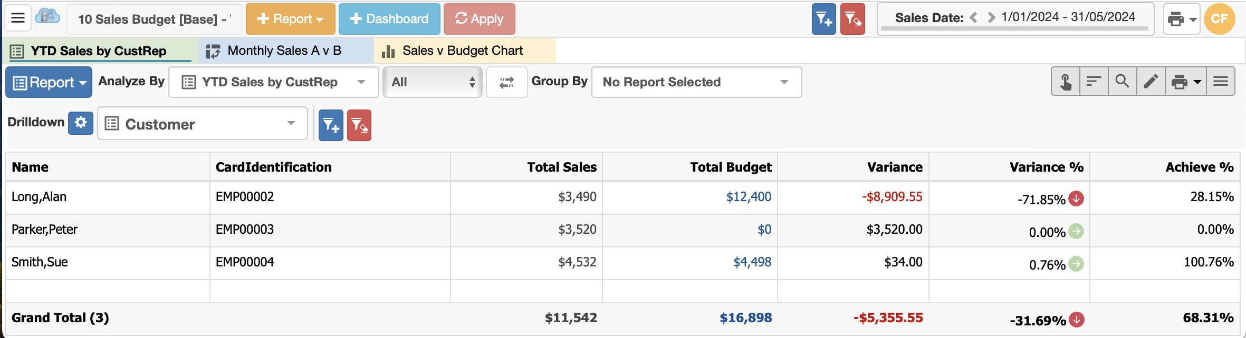Click red down arrow for Long,Alan variance
The image size is (1246, 338).
1076,198
